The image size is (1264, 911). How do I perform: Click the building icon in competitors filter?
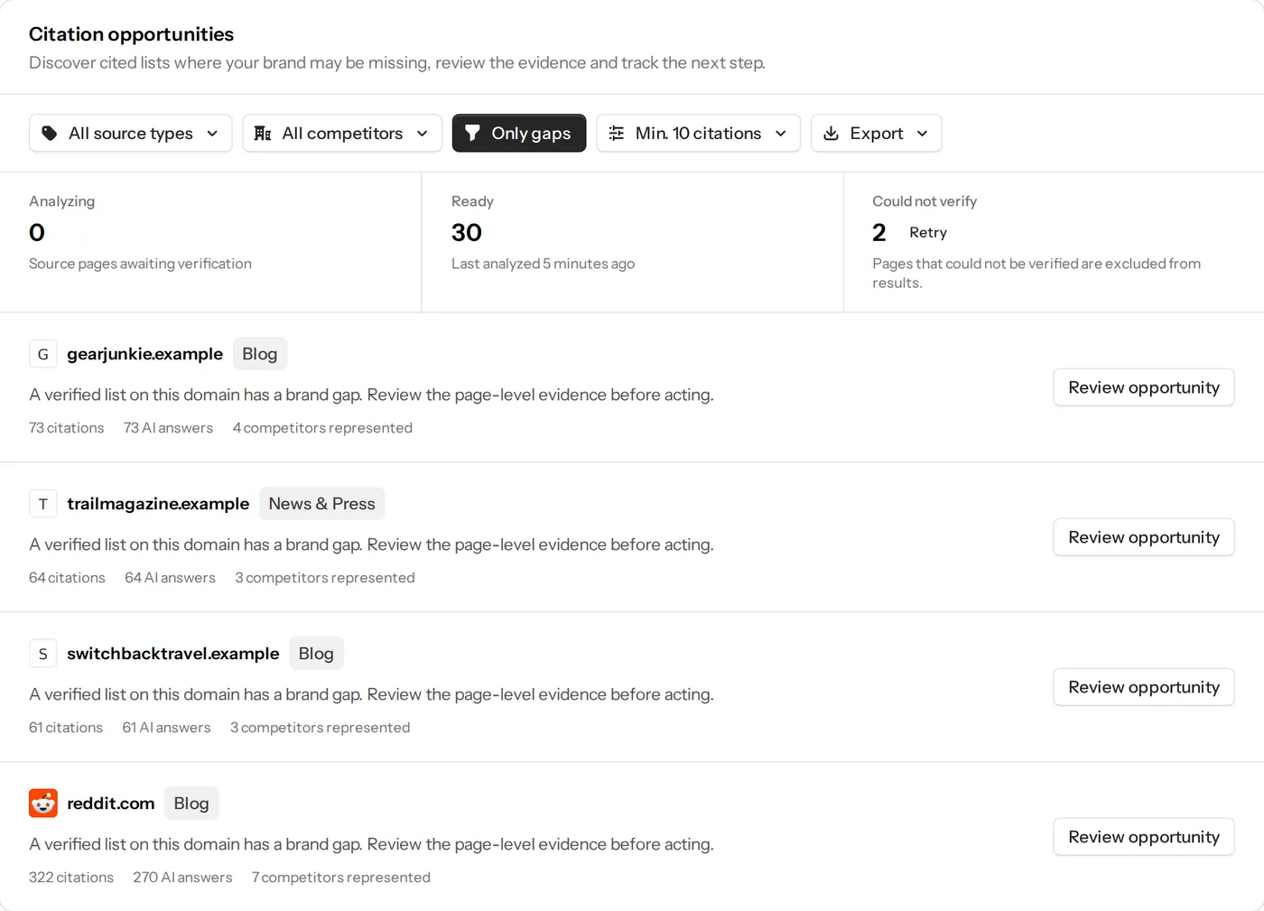click(263, 133)
